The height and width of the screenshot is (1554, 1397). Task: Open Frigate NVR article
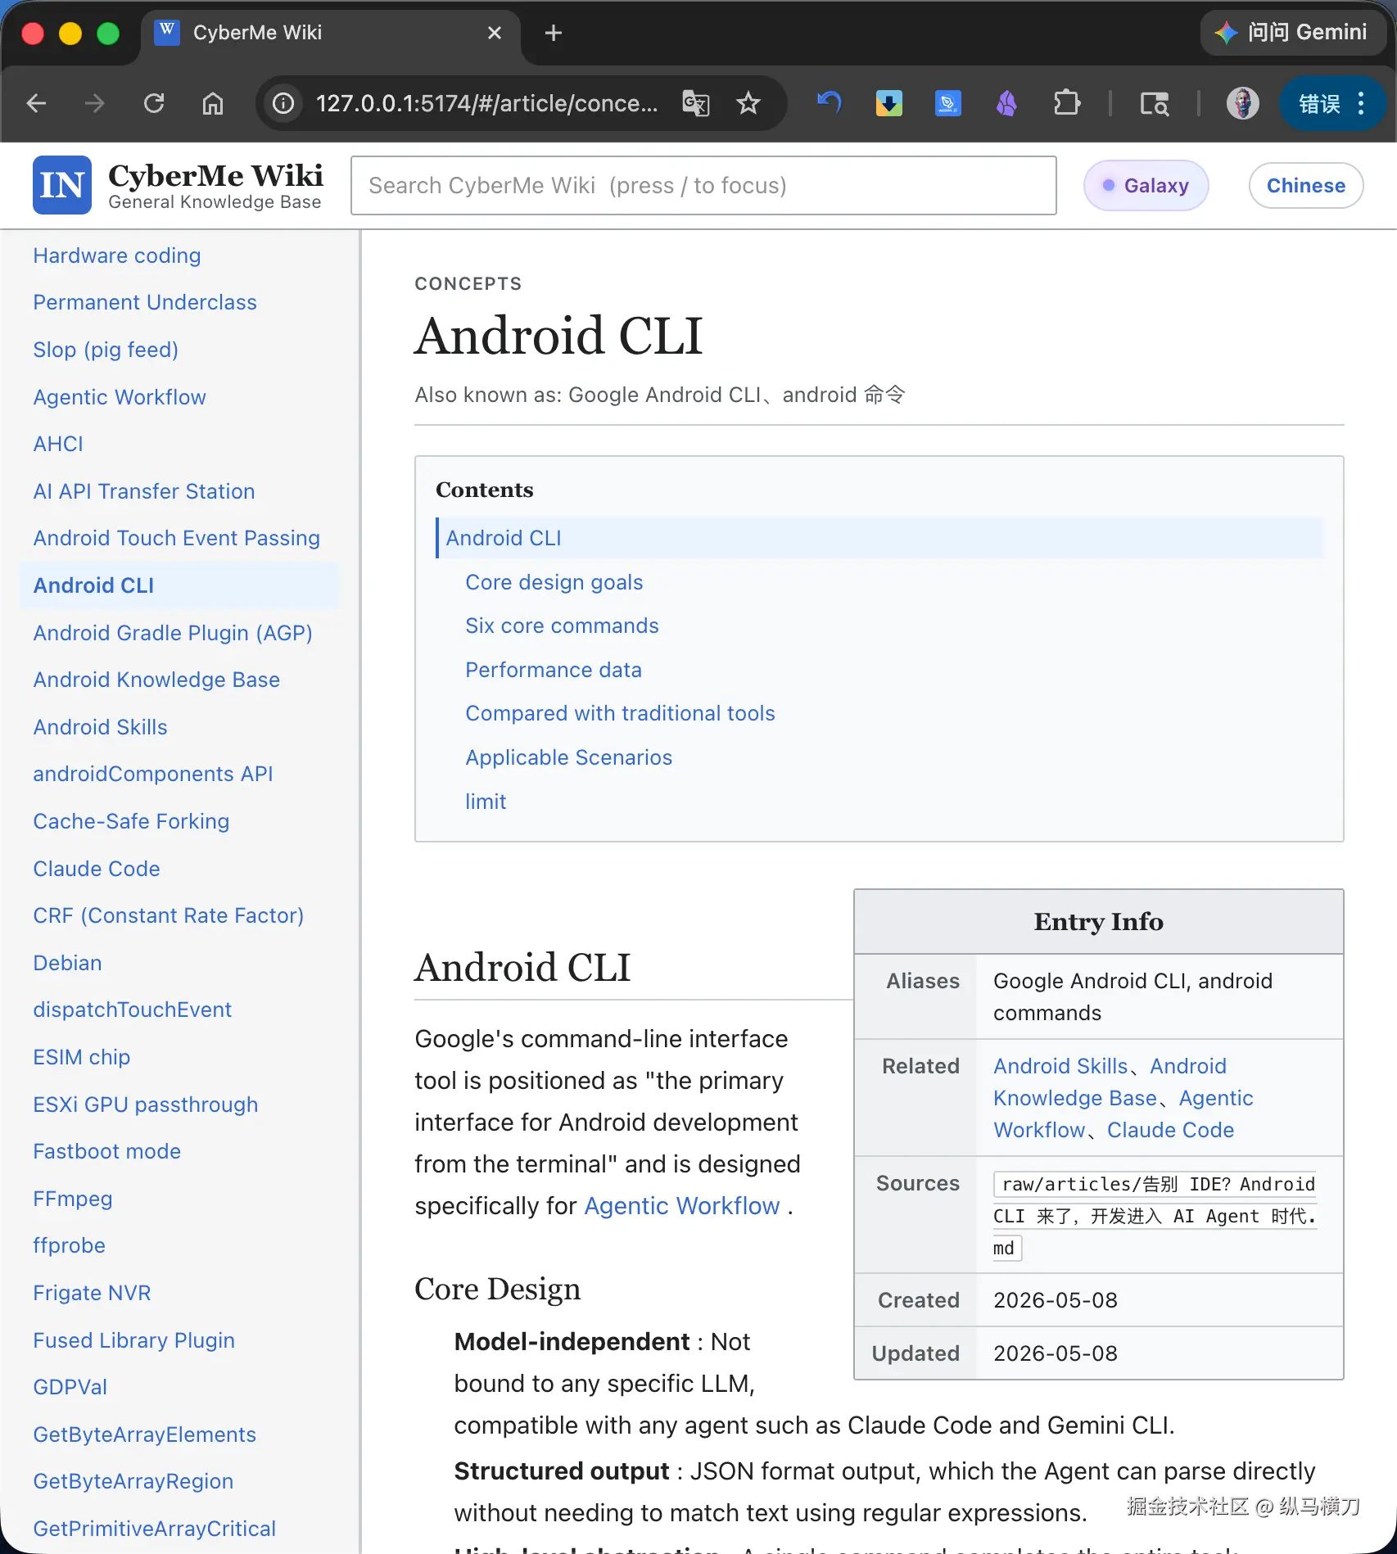(92, 1293)
